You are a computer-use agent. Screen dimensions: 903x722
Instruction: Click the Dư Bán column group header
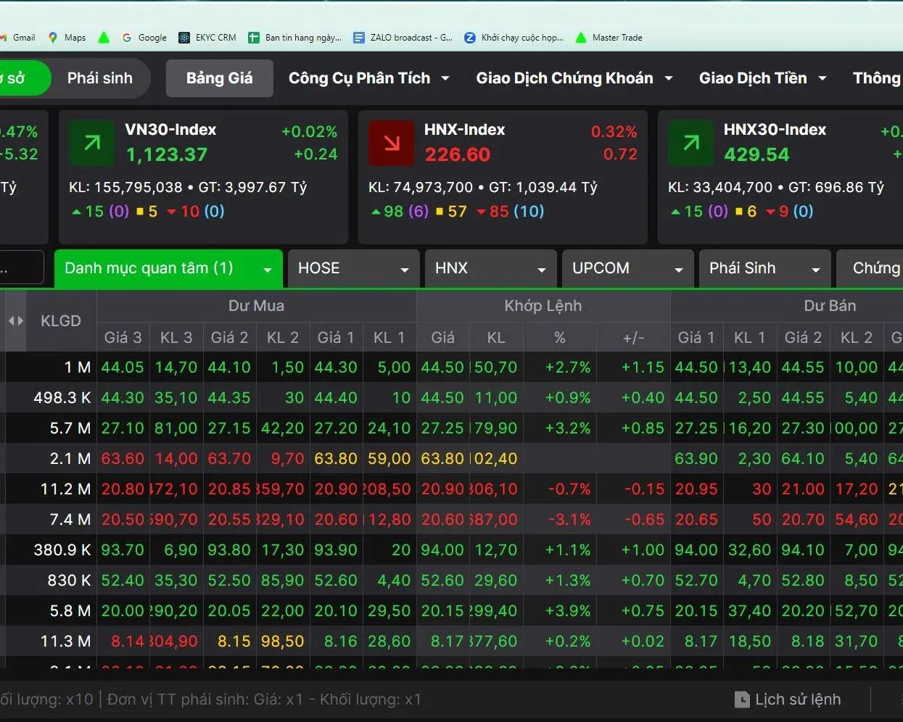[x=830, y=306]
